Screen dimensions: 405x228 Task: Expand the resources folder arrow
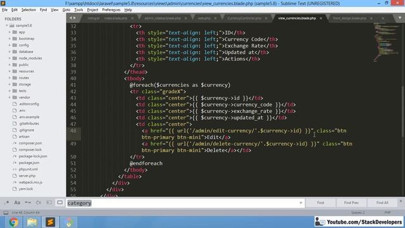click(x=9, y=71)
